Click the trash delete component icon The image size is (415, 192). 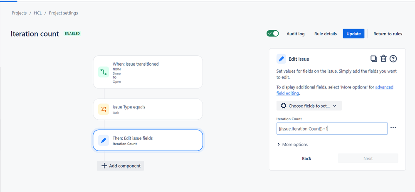(x=383, y=59)
